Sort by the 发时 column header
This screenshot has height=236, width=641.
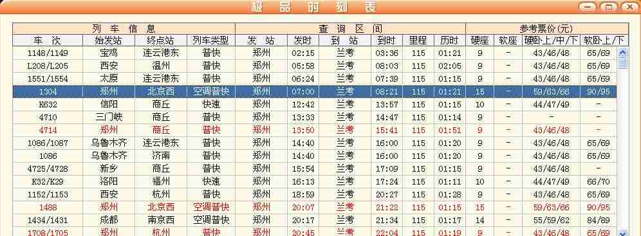click(x=303, y=41)
